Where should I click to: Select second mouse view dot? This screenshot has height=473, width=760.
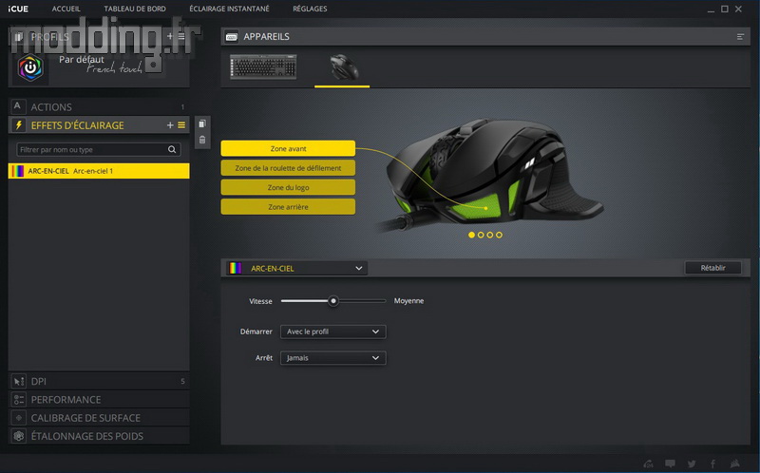point(481,235)
